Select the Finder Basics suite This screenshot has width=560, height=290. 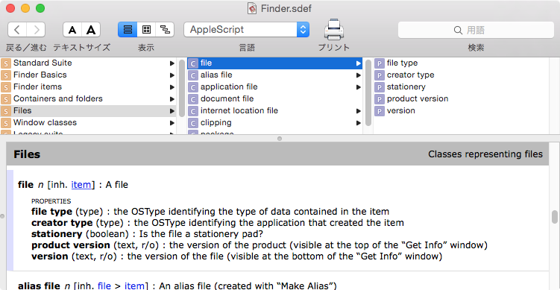[88, 75]
